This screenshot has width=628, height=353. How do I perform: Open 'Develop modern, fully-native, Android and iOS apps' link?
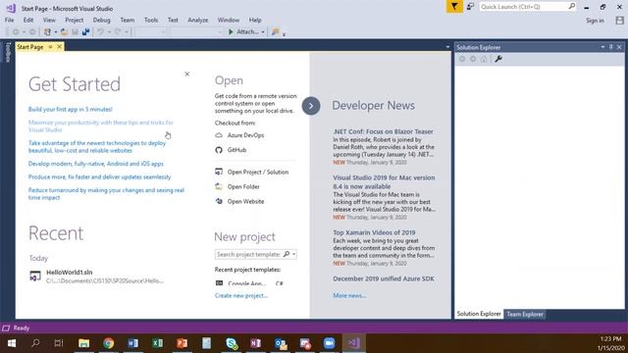pyautogui.click(x=96, y=164)
